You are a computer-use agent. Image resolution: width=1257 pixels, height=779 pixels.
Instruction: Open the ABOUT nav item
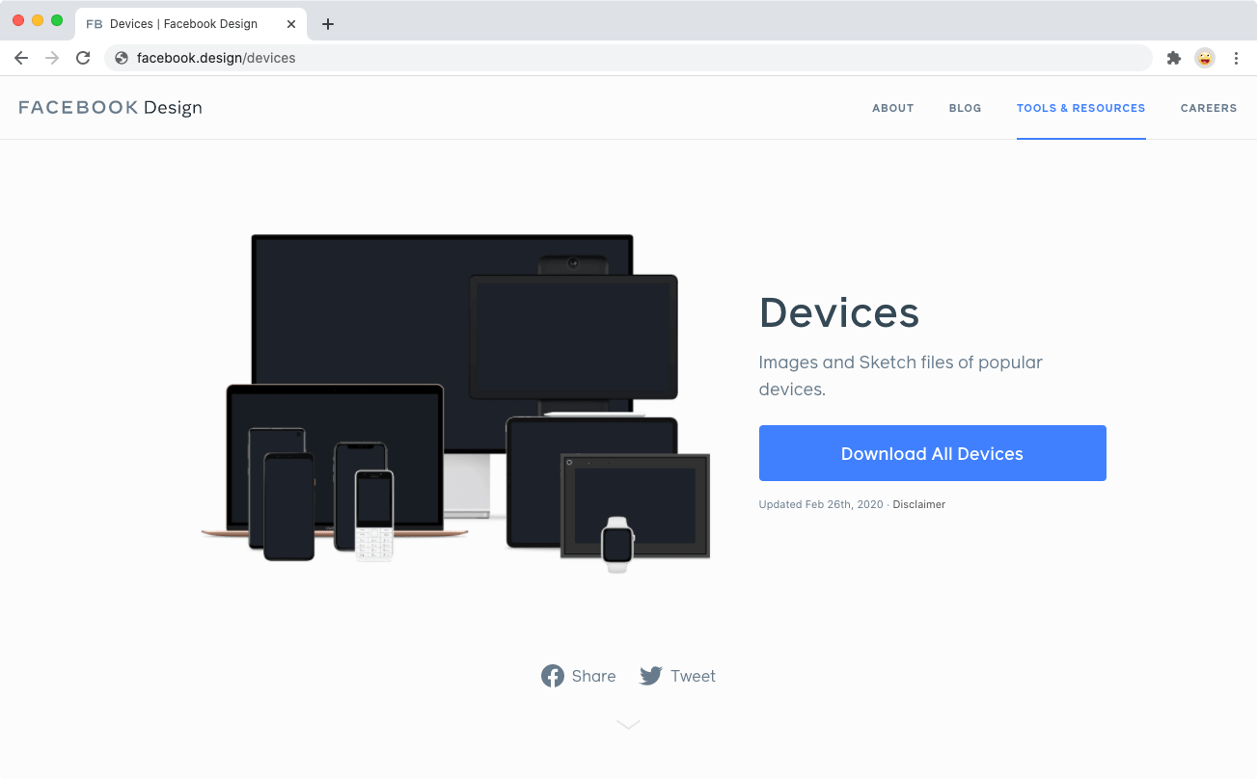pos(892,108)
